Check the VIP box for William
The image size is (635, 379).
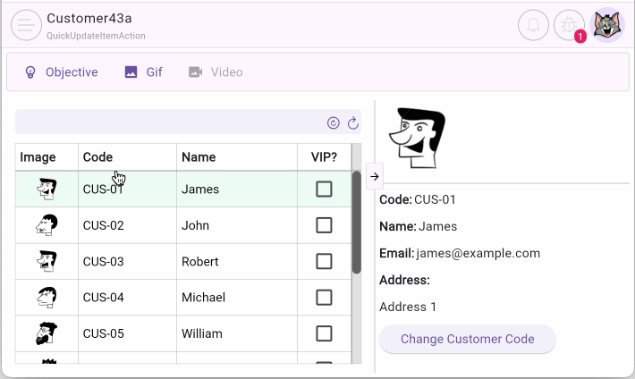pos(324,333)
